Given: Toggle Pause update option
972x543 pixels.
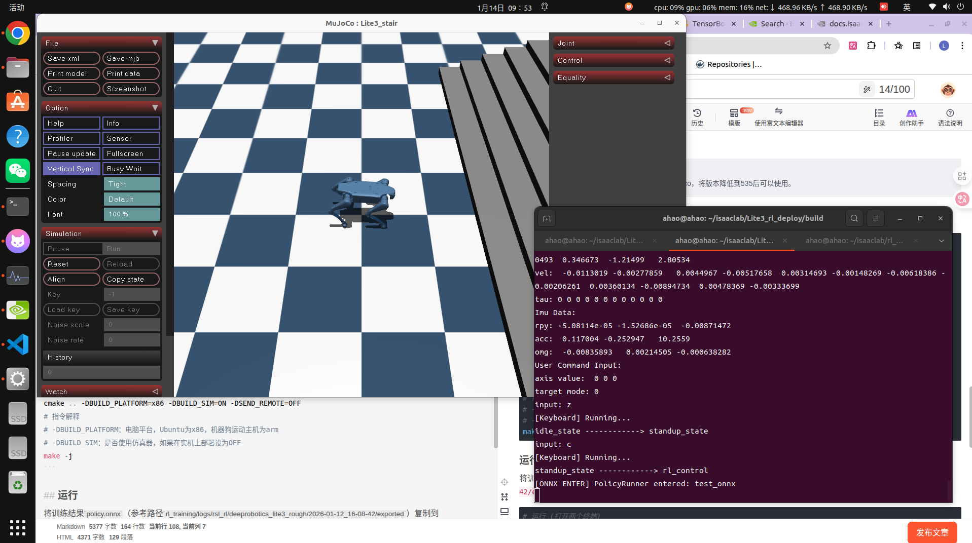Looking at the screenshot, I should [x=71, y=153].
